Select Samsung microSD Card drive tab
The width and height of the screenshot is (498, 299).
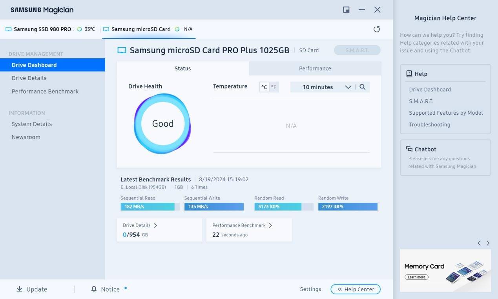(149, 29)
